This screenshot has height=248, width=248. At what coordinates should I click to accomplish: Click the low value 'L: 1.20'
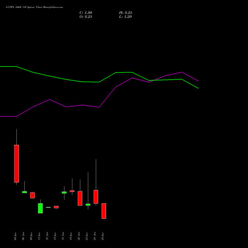pyautogui.click(x=125, y=17)
